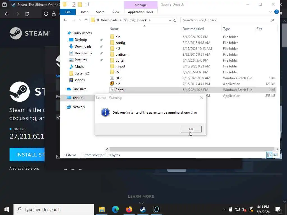This screenshot has width=287, height=215.
Task: Select This PC in navigation pane
Action: tap(78, 98)
